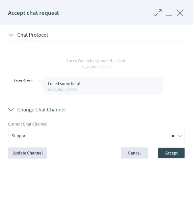Expand the chat request dialog to fullscreen

(x=158, y=13)
